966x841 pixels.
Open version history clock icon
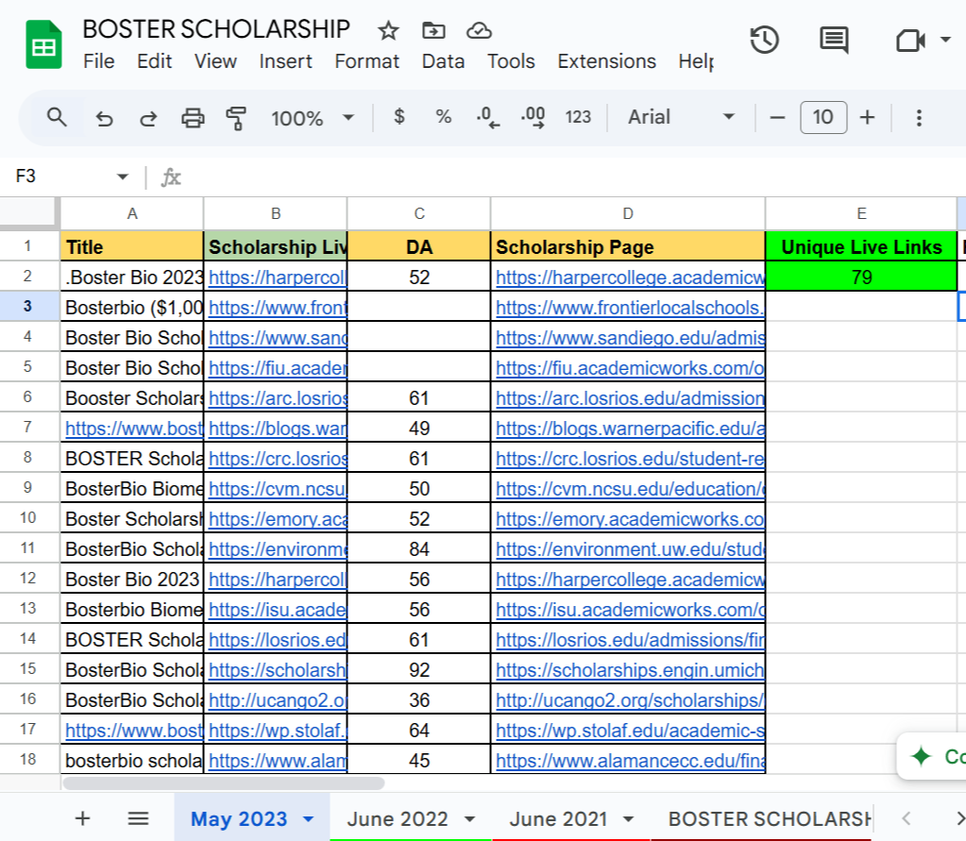pyautogui.click(x=764, y=40)
